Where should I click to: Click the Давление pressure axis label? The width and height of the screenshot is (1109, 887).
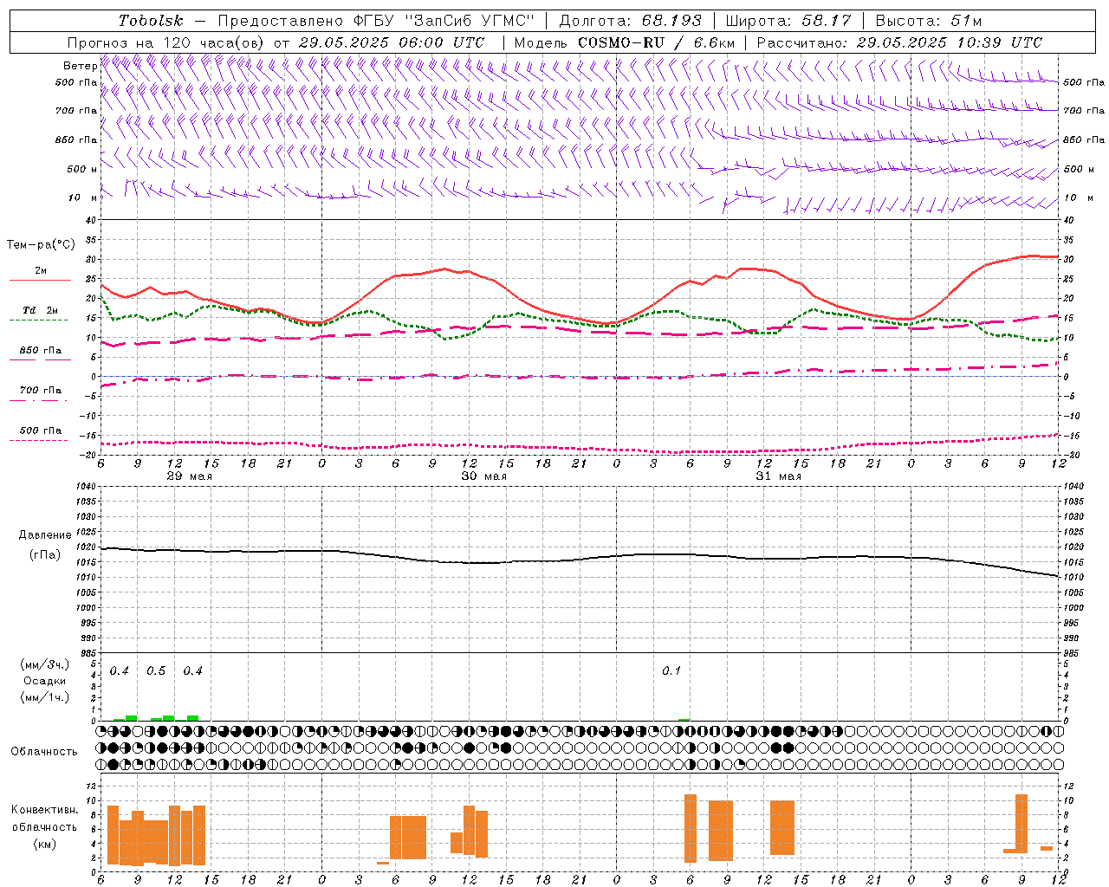(x=45, y=535)
